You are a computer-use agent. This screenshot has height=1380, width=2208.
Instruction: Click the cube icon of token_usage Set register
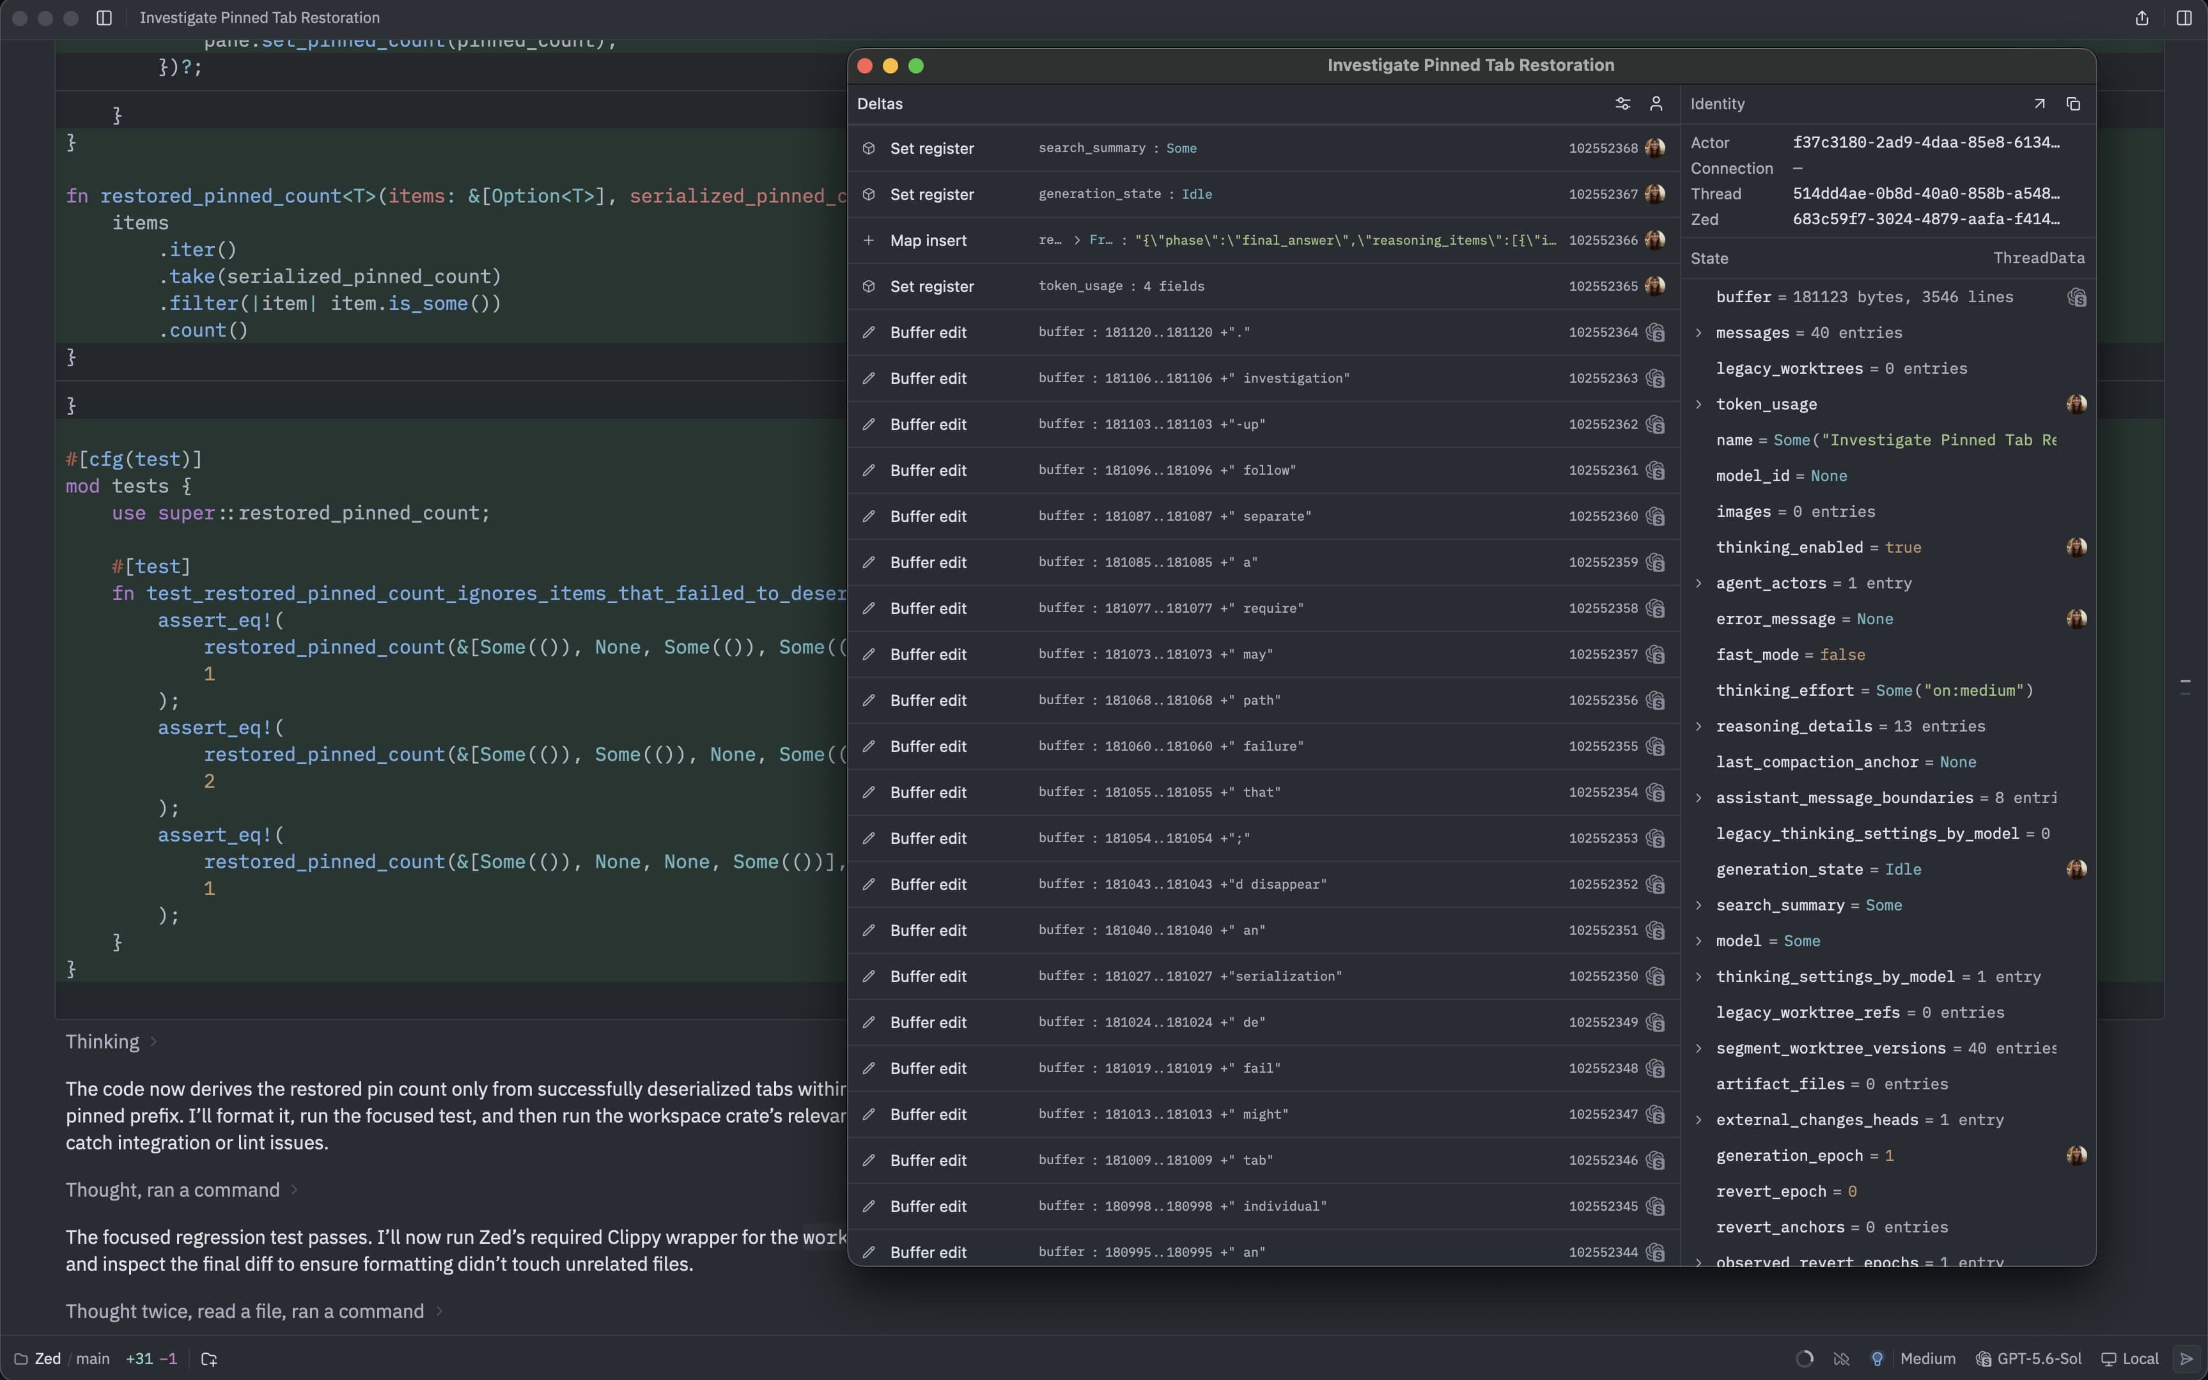pos(868,286)
